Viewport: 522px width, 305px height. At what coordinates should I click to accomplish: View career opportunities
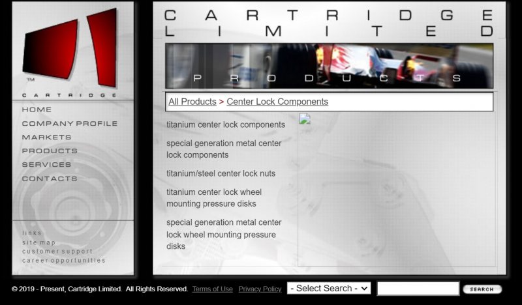point(64,260)
